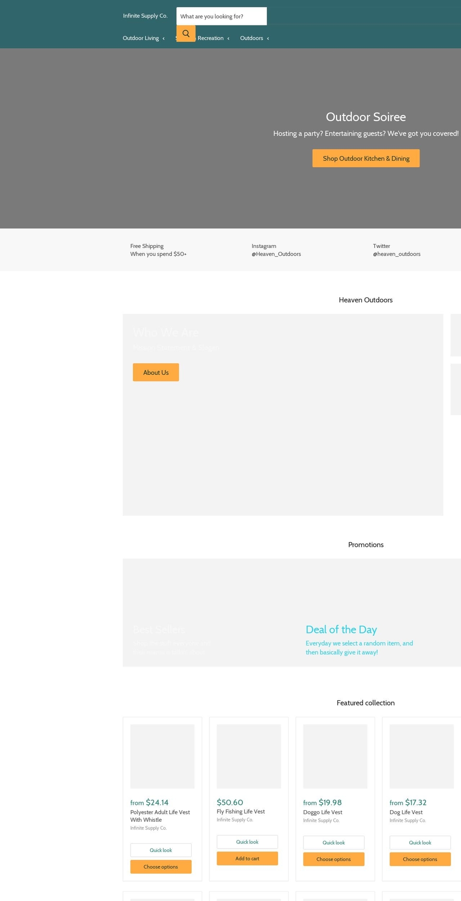Open the Outdoor Living menu
The width and height of the screenshot is (461, 901).
[141, 38]
